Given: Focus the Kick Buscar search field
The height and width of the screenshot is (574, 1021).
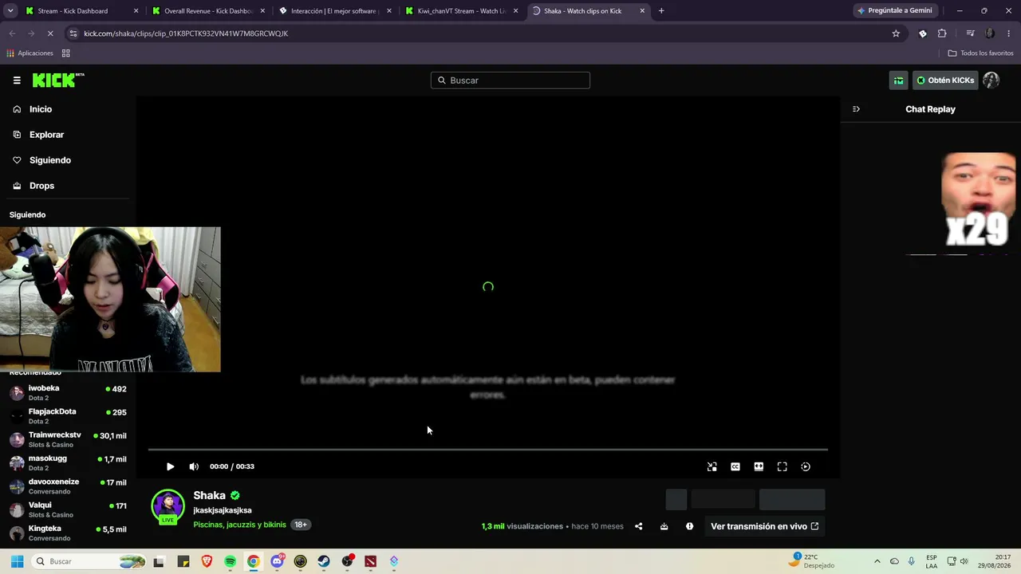Looking at the screenshot, I should pyautogui.click(x=510, y=81).
